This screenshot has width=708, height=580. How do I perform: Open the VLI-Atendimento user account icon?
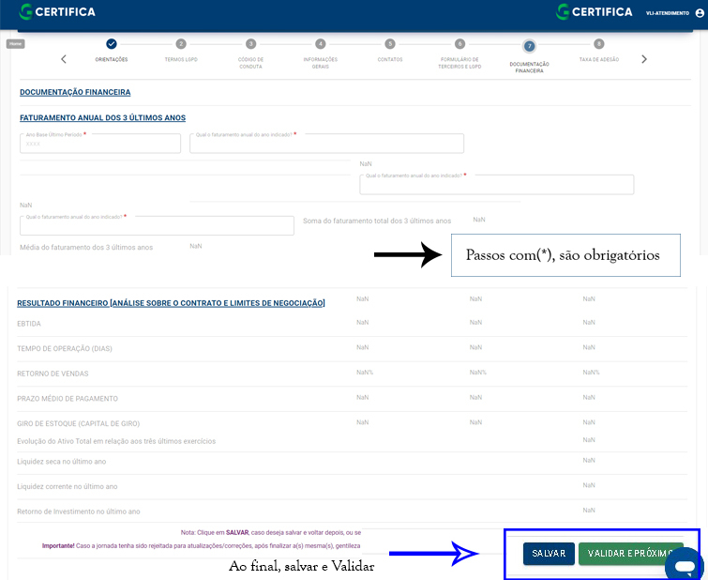coord(700,12)
